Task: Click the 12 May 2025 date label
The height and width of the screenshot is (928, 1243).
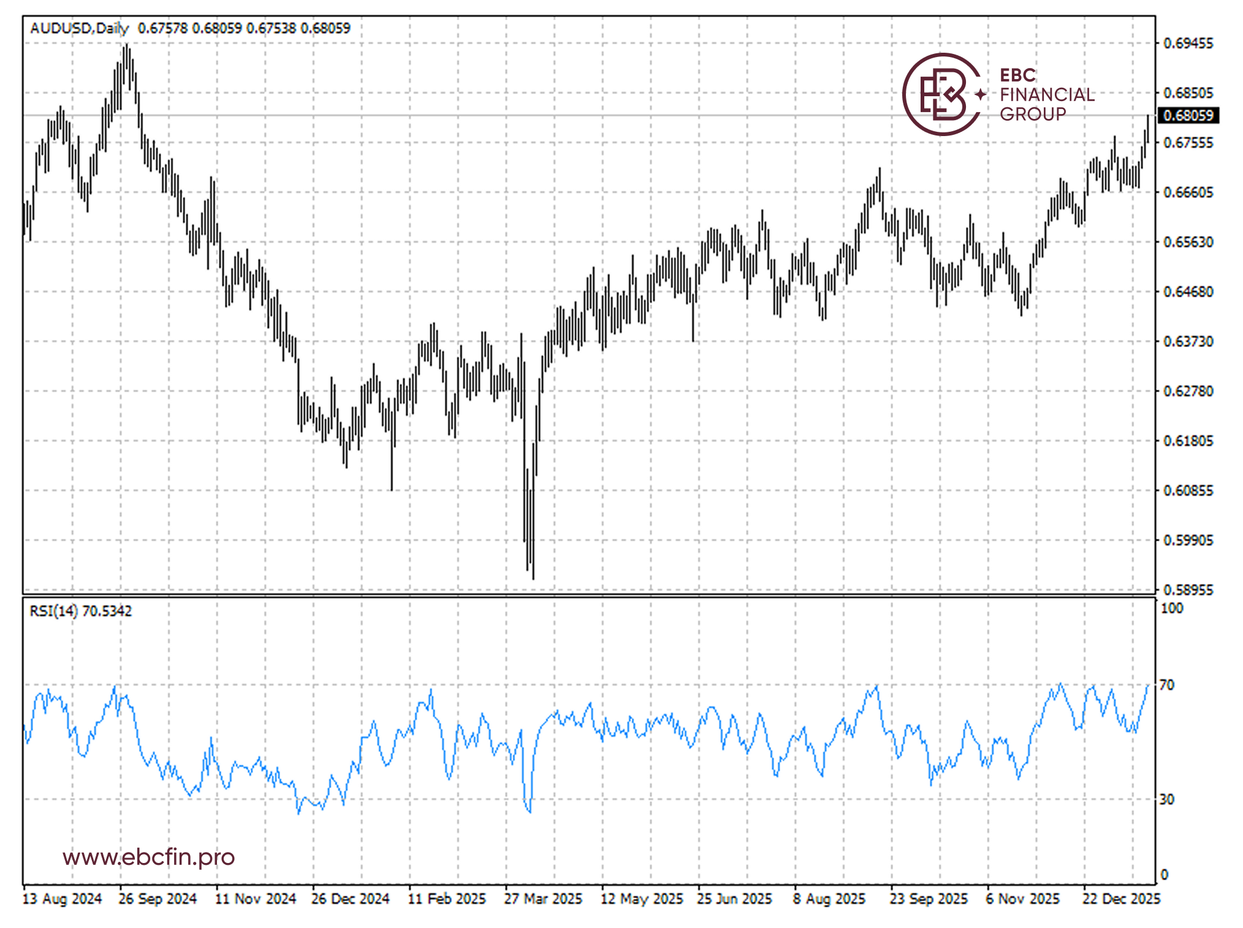Action: tap(642, 899)
